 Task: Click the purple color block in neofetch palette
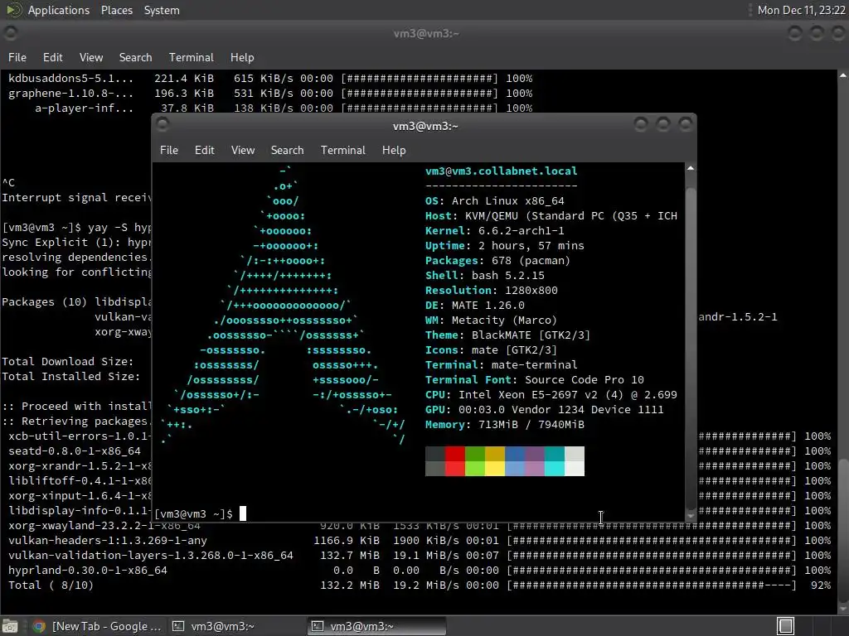[x=535, y=461]
